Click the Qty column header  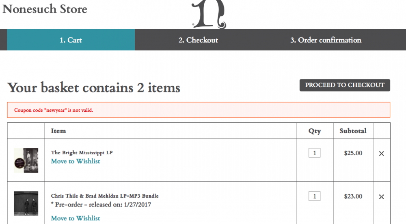tap(314, 131)
